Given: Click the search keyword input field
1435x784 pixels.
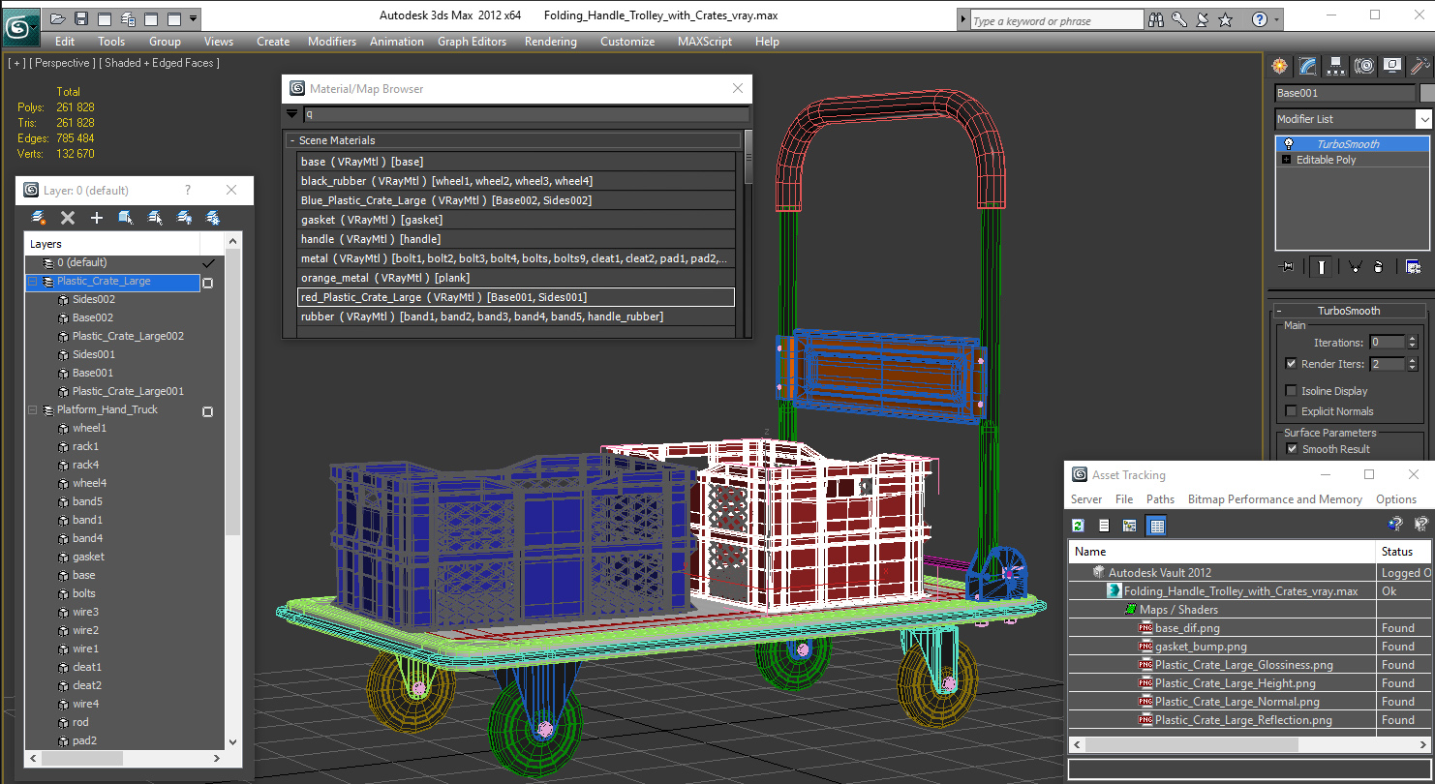Looking at the screenshot, I should pos(1056,20).
